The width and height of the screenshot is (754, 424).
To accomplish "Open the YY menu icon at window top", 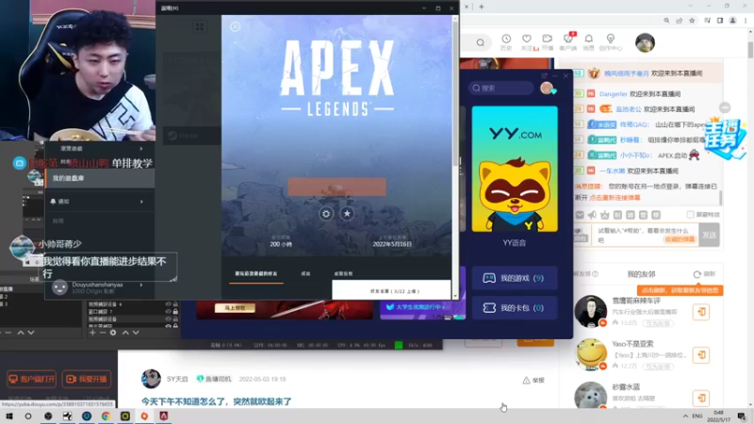I will [x=545, y=75].
